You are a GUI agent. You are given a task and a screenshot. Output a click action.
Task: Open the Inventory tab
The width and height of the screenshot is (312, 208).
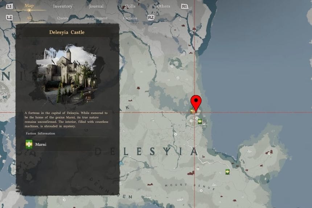pyautogui.click(x=62, y=6)
